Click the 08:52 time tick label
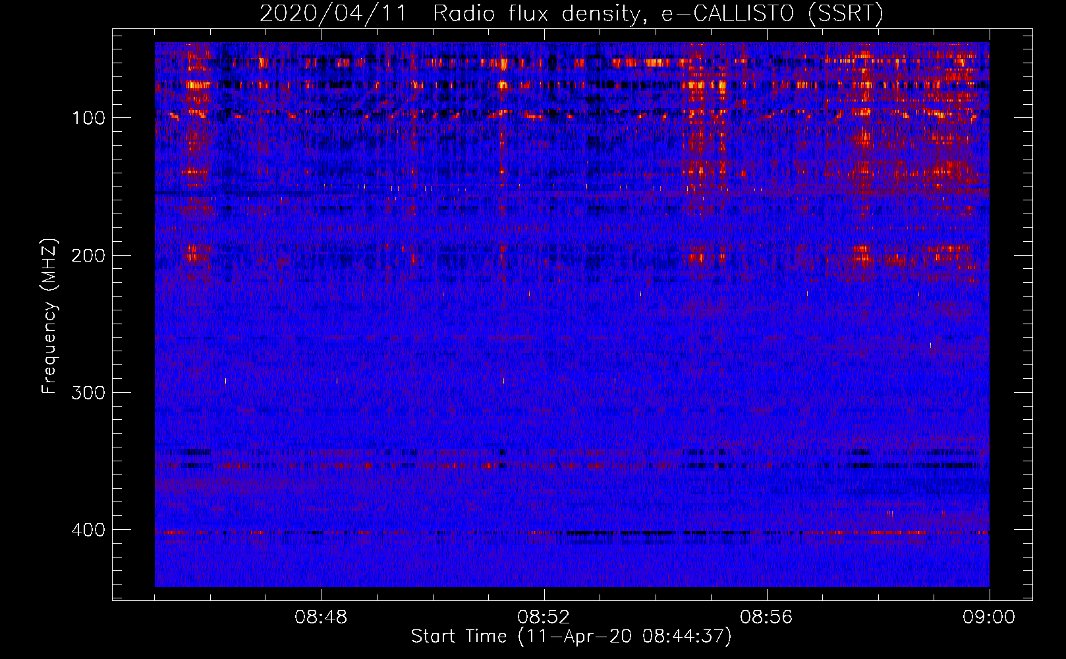This screenshot has width=1066, height=659. coord(544,617)
